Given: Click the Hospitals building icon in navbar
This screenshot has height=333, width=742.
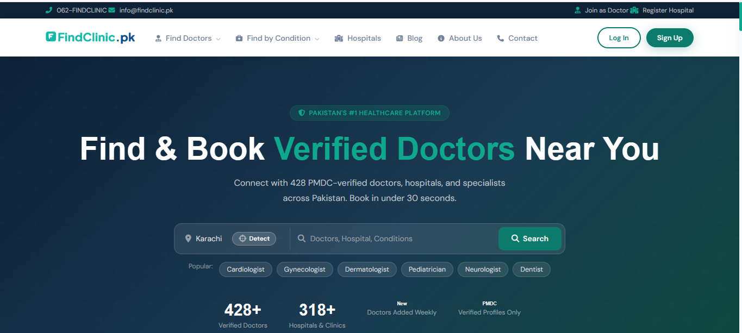Looking at the screenshot, I should pos(339,39).
